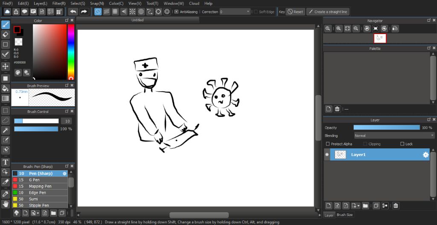
Task: Open the Cloud menu
Action: [194, 3]
